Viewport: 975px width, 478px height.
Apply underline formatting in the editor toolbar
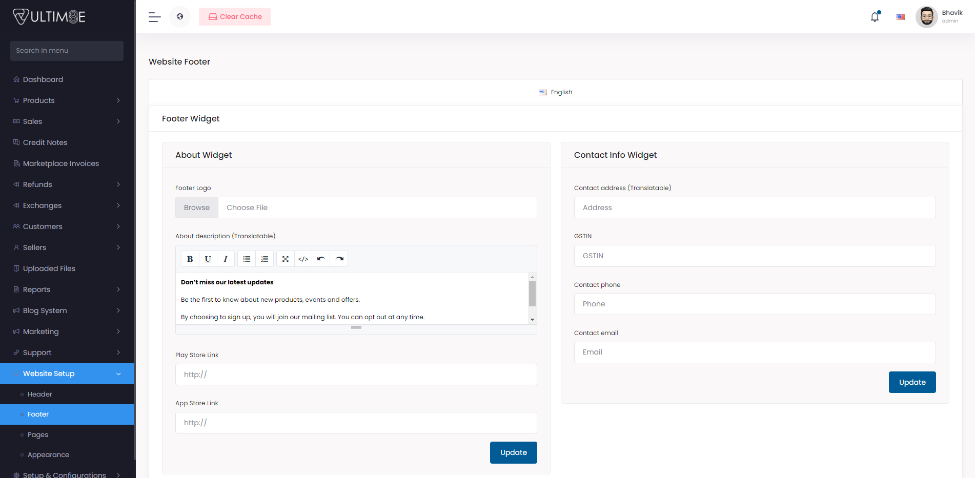tap(208, 259)
